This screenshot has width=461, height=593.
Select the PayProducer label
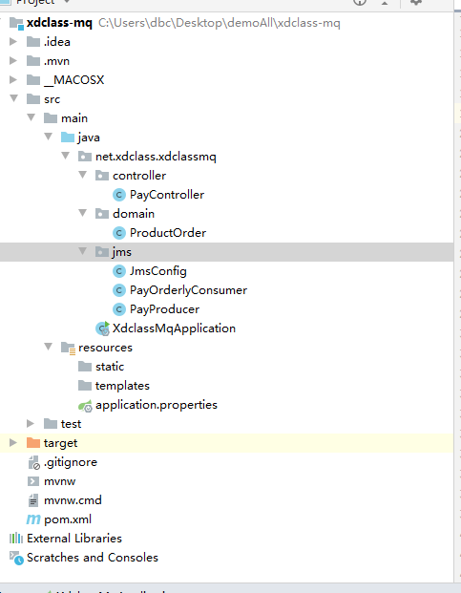pyautogui.click(x=164, y=309)
